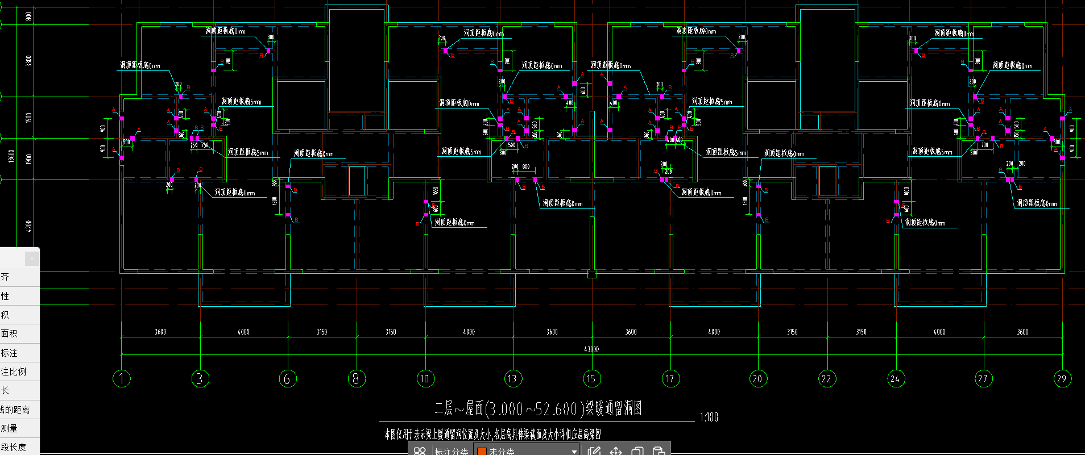Click axis bubble number 3

(x=200, y=378)
